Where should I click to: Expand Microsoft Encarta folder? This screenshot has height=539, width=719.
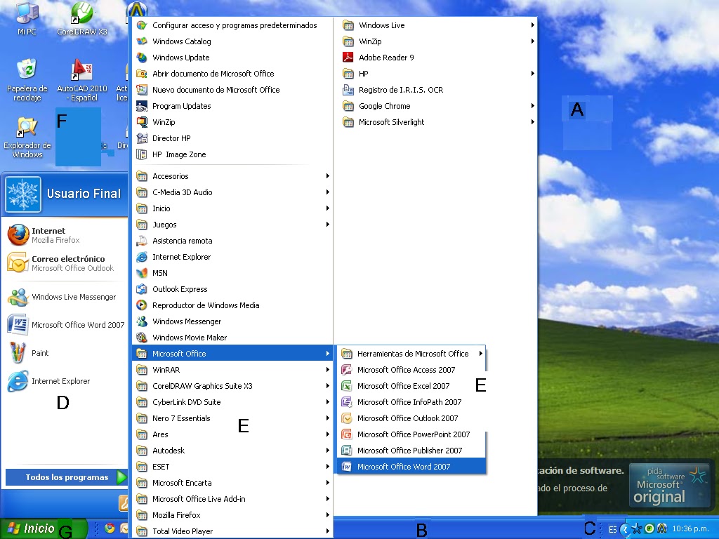point(232,483)
